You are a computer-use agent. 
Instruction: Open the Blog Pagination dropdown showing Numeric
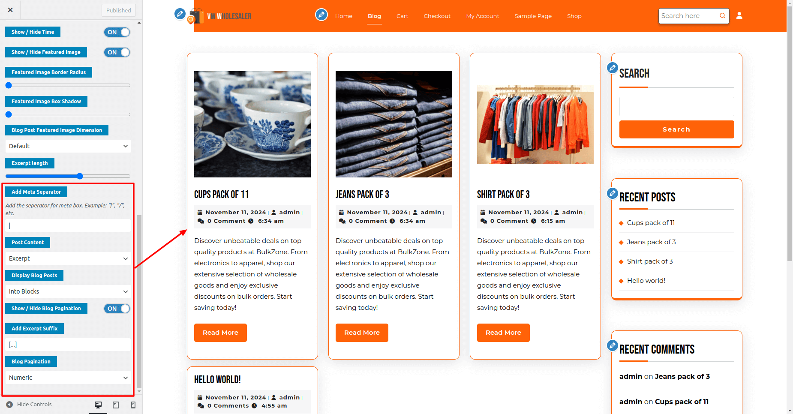[68, 378]
